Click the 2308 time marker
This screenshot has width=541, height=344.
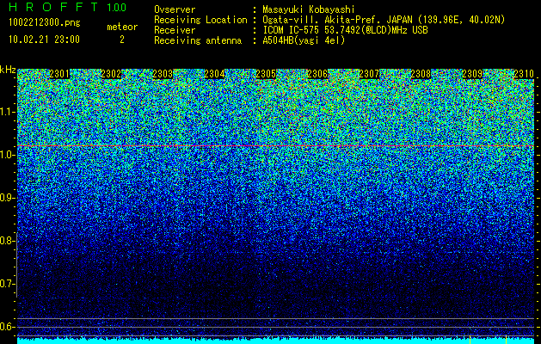tap(421, 74)
